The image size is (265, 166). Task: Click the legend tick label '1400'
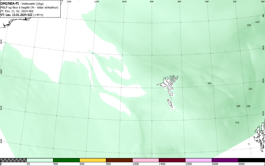[162, 164]
